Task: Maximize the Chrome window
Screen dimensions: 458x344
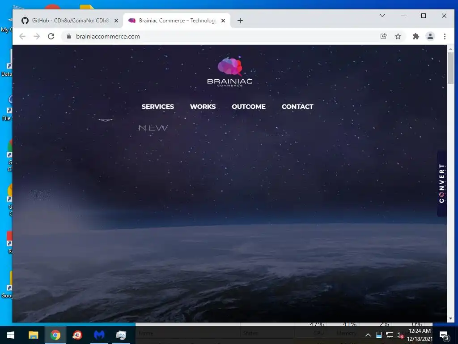Action: pos(424,16)
